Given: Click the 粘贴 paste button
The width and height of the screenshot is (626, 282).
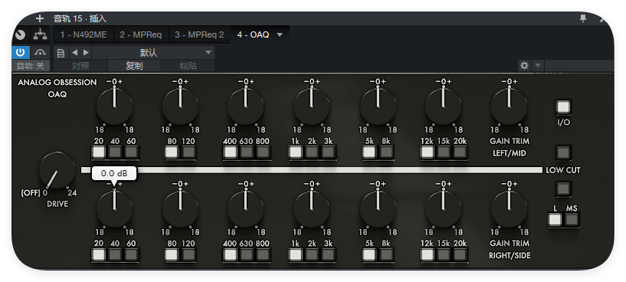Looking at the screenshot, I should (188, 66).
